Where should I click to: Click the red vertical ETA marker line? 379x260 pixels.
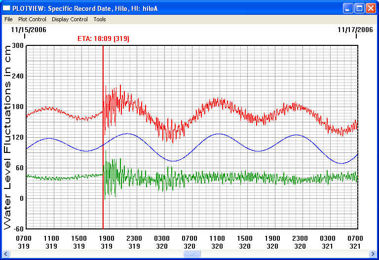click(x=103, y=212)
